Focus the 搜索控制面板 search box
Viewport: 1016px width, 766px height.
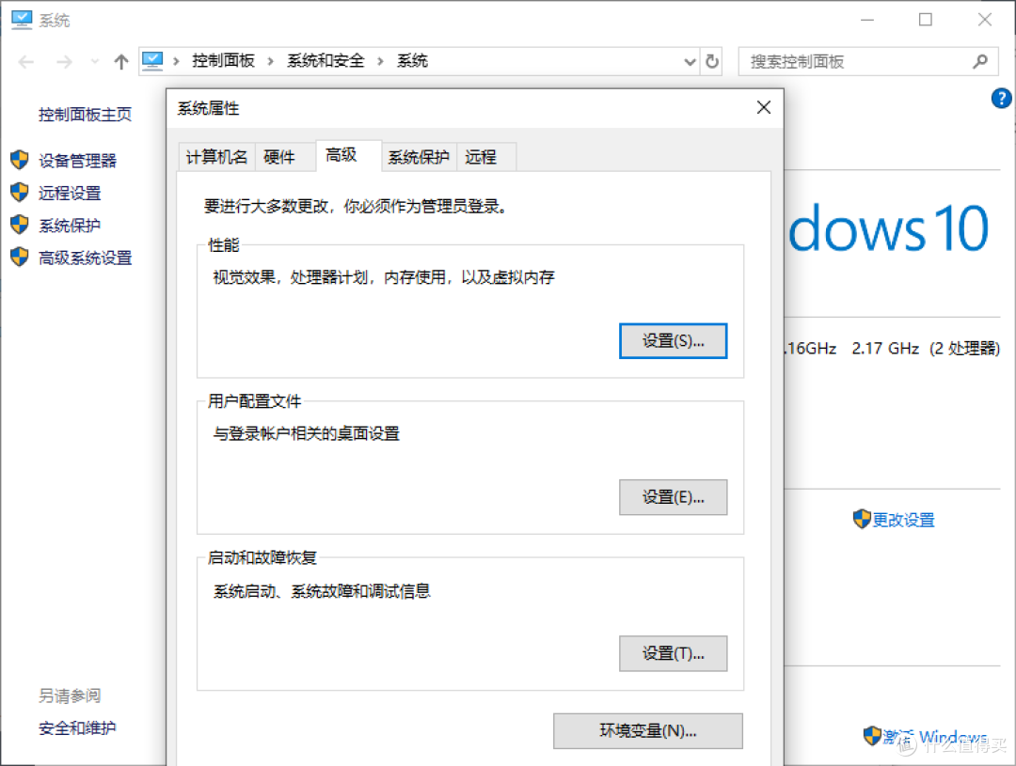point(867,62)
